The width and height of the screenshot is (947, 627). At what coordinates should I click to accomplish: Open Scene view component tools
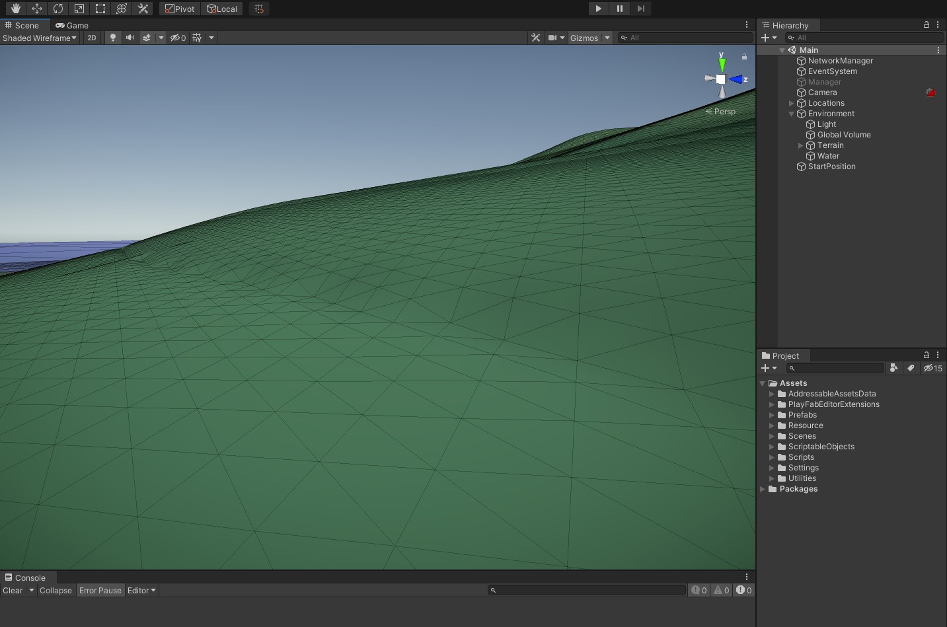click(x=536, y=38)
